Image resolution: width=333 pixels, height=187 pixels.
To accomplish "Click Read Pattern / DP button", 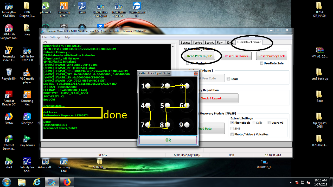I will click(200, 56).
